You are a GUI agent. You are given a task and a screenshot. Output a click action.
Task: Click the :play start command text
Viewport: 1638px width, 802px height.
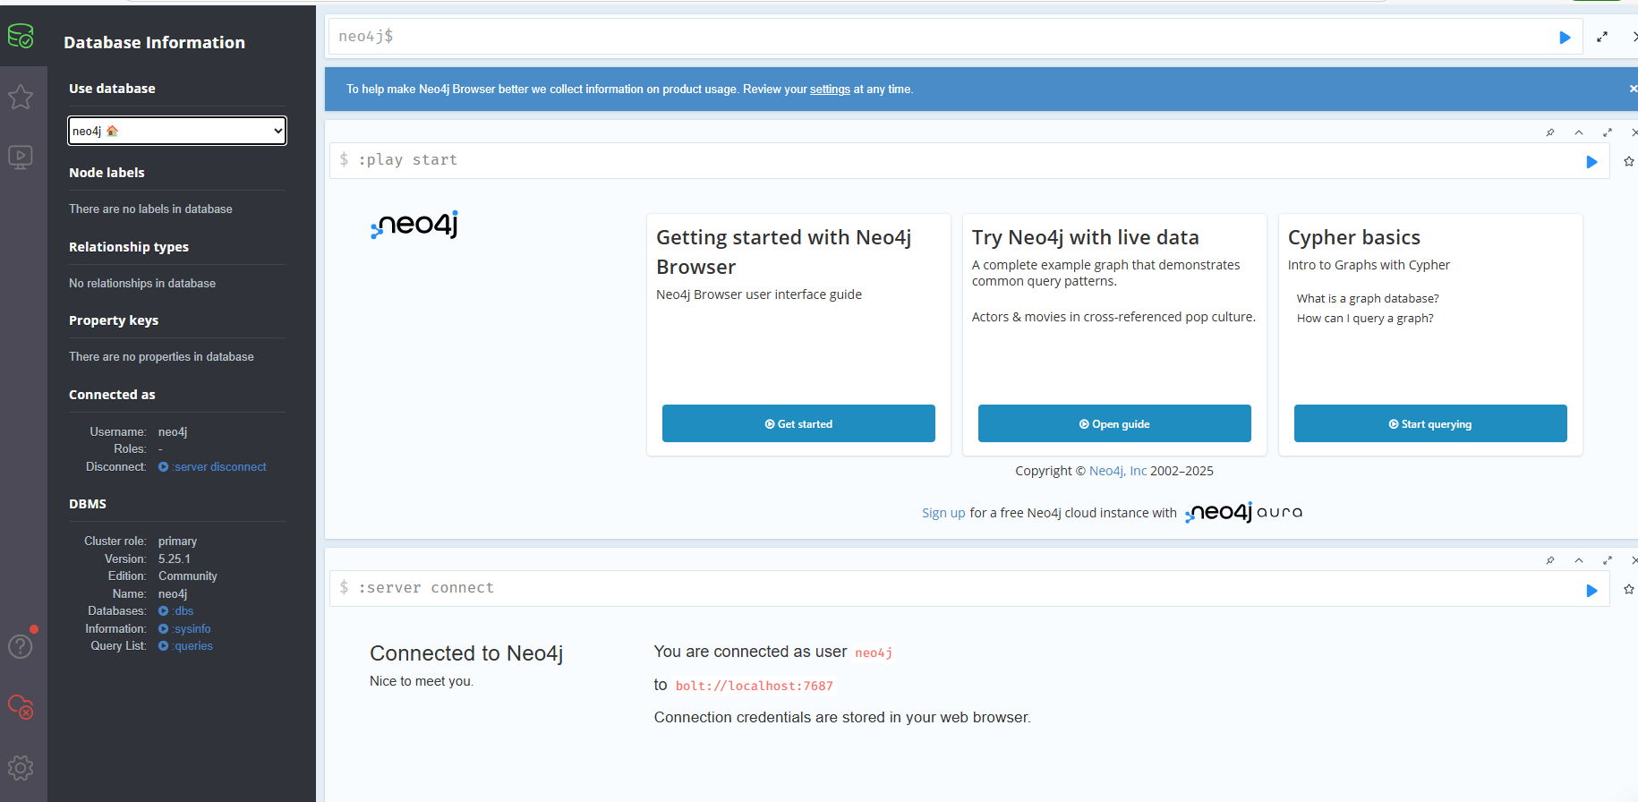(408, 160)
